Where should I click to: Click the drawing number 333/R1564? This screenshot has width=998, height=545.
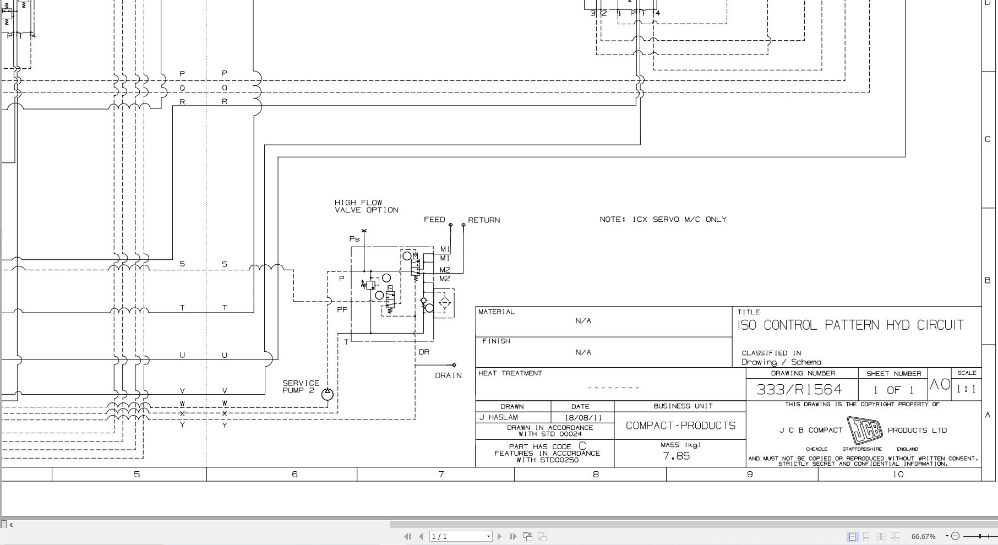coord(799,390)
